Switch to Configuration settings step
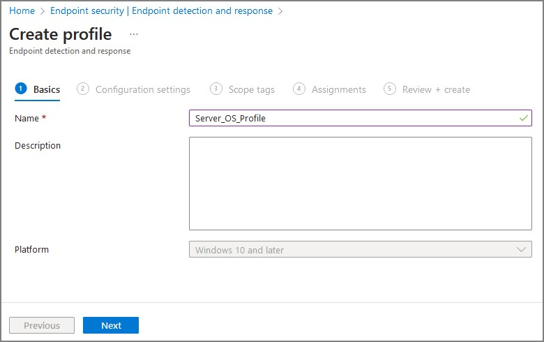Image resolution: width=544 pixels, height=342 pixels. pos(134,89)
